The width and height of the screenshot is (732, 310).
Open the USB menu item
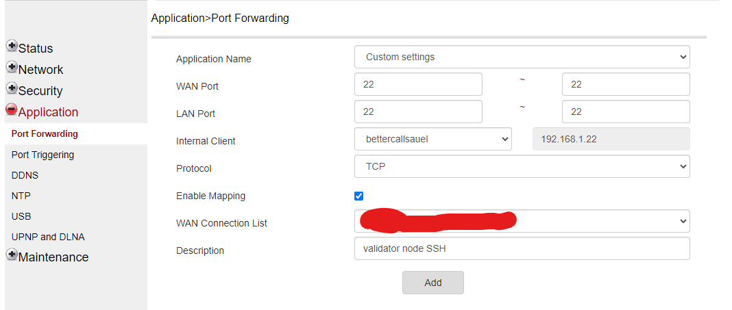[x=21, y=216]
